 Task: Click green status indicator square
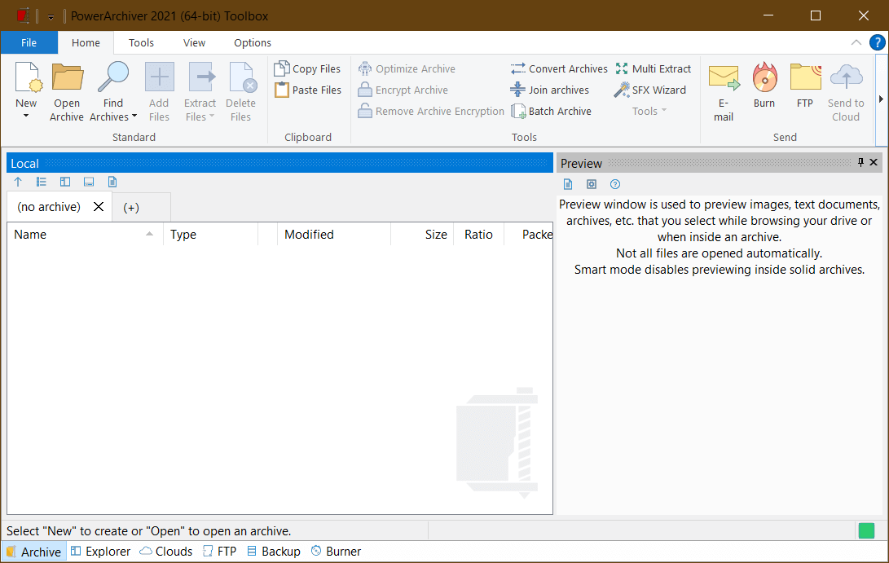[866, 531]
